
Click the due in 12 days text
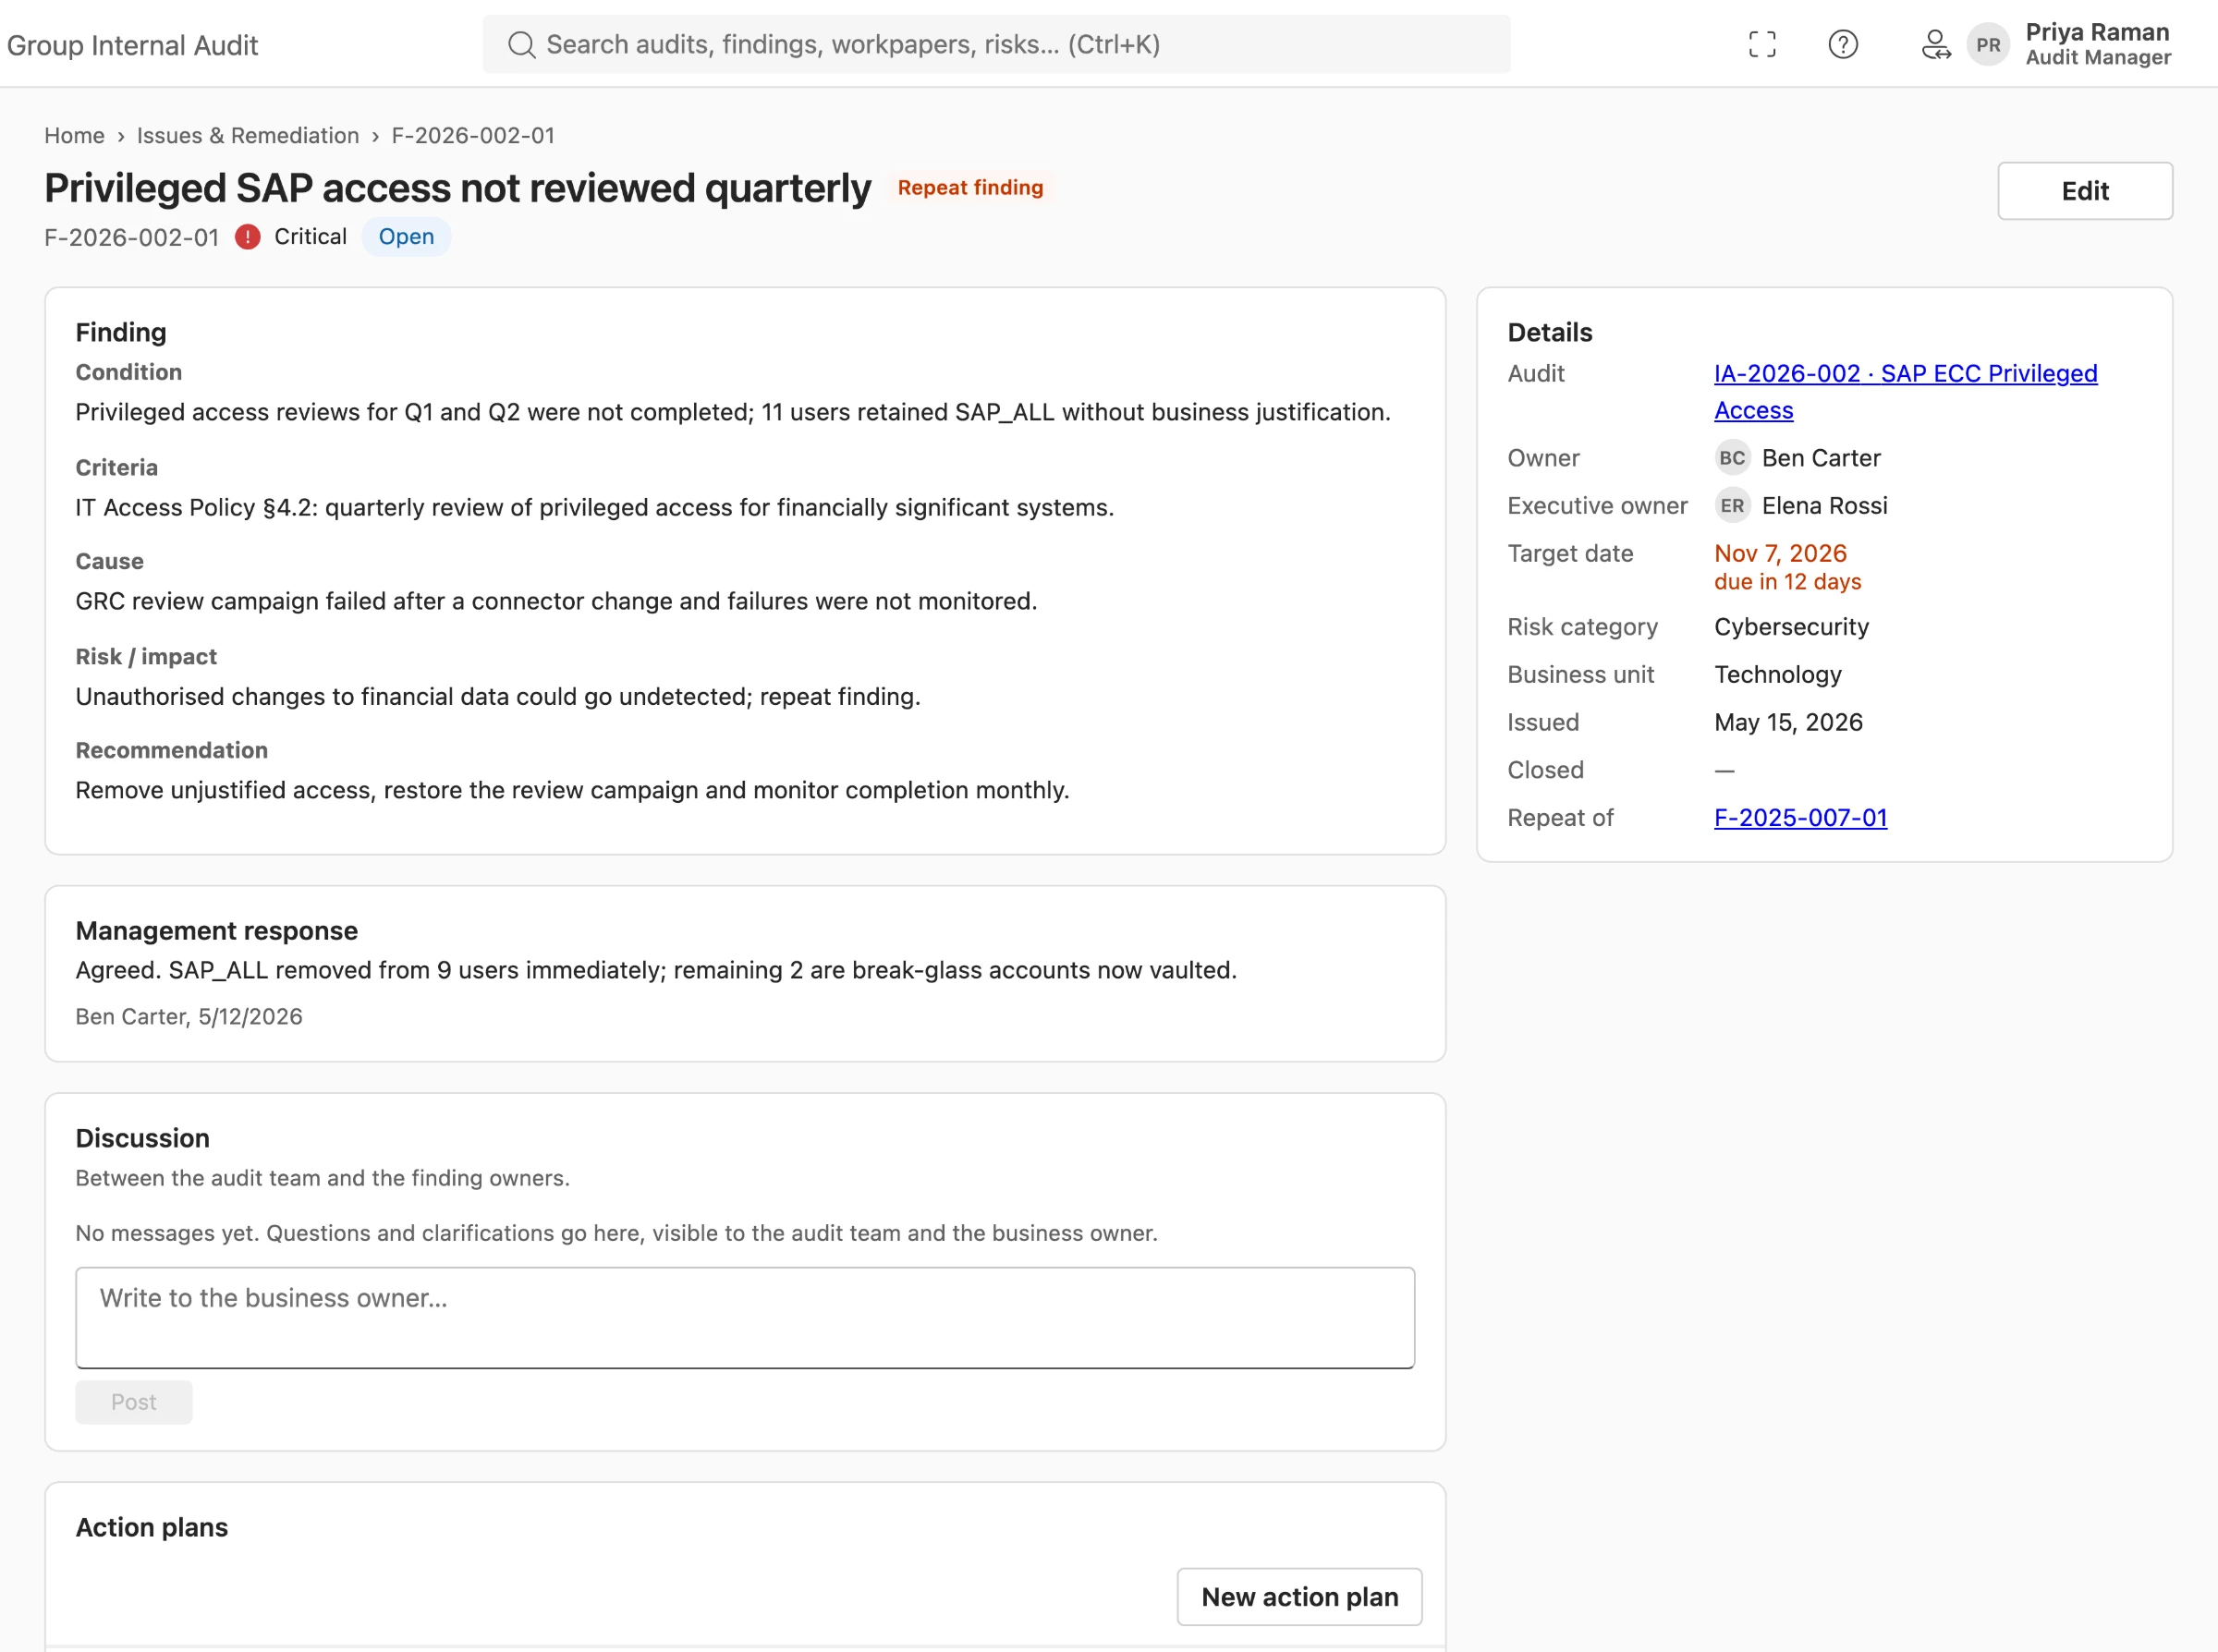point(1787,582)
